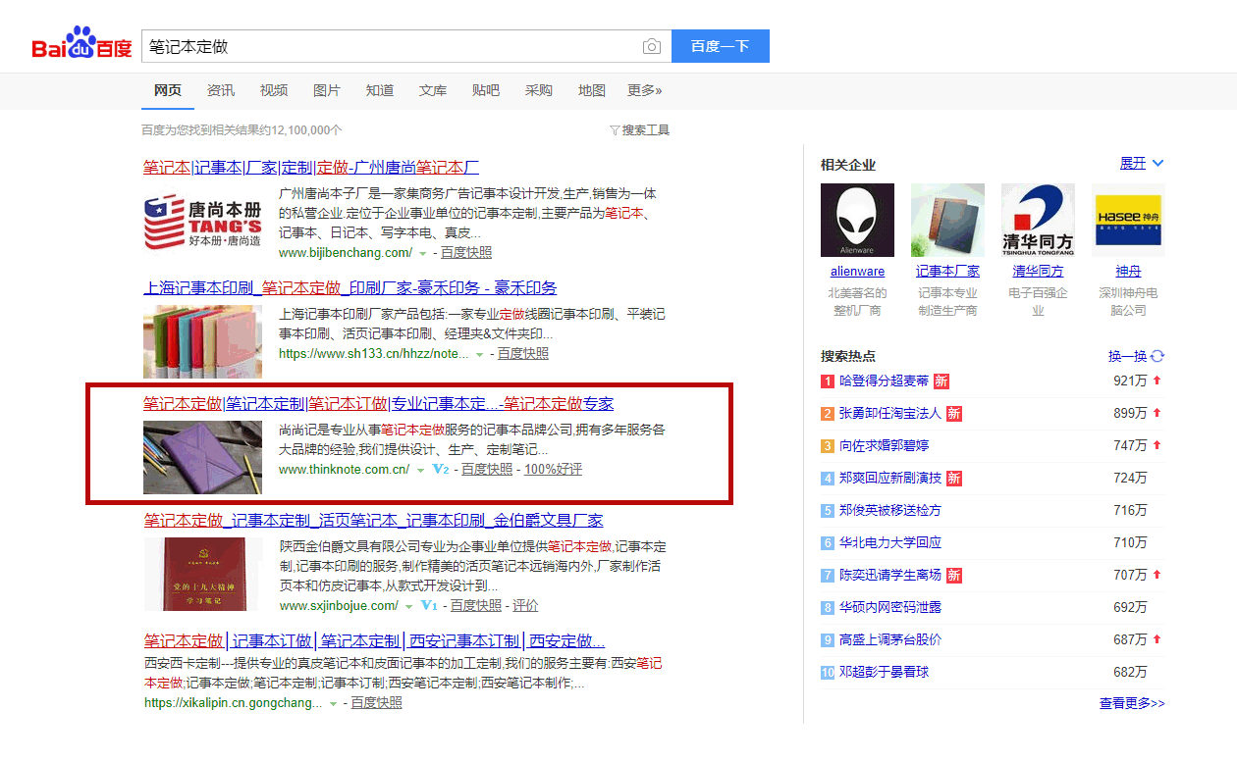Click V2 credibility badge on thinknote result

point(441,470)
